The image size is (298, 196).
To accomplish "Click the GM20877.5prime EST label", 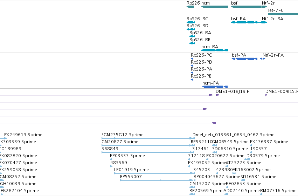I will pos(120,142).
